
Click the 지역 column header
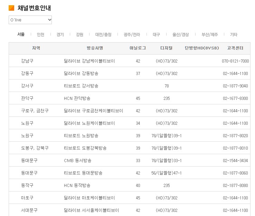click(36, 48)
